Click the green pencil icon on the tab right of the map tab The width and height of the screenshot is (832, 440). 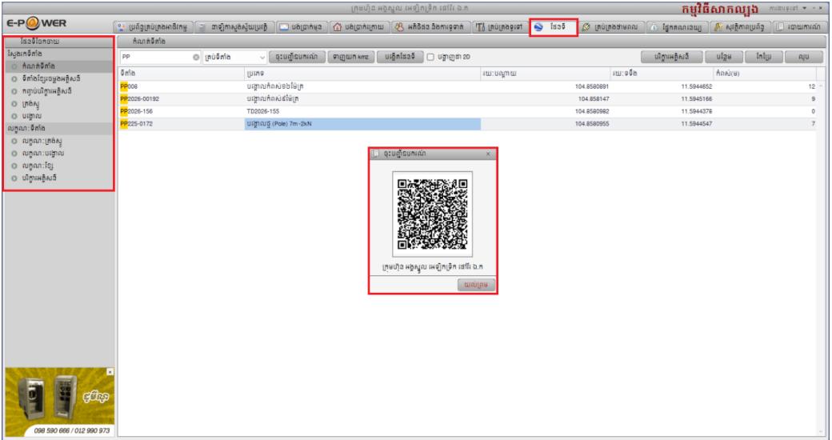coord(586,27)
